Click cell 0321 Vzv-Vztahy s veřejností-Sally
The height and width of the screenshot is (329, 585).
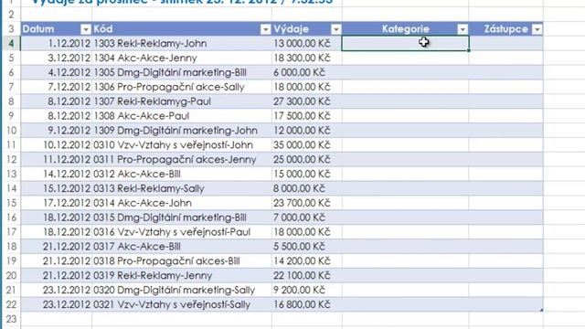182,304
